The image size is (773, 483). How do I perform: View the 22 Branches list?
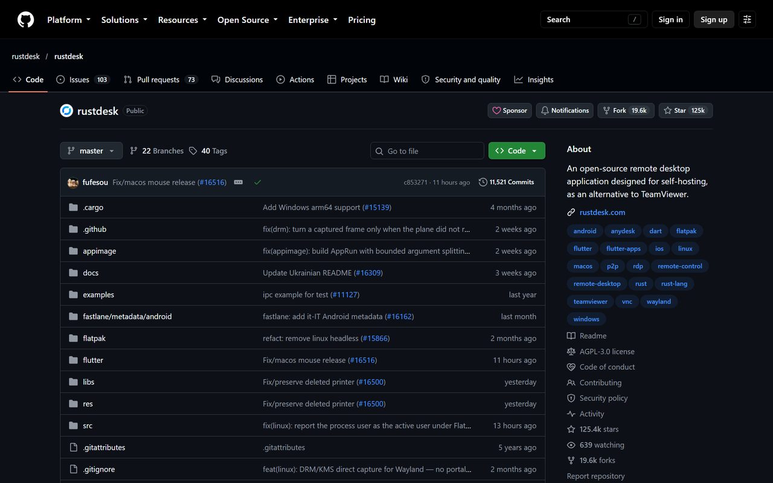tap(157, 151)
